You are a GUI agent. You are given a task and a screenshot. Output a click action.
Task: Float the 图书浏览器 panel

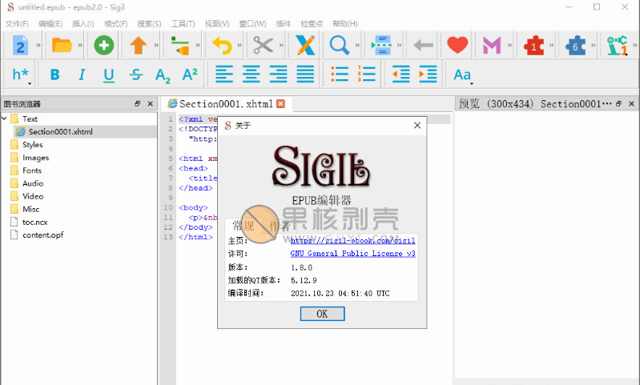point(138,103)
